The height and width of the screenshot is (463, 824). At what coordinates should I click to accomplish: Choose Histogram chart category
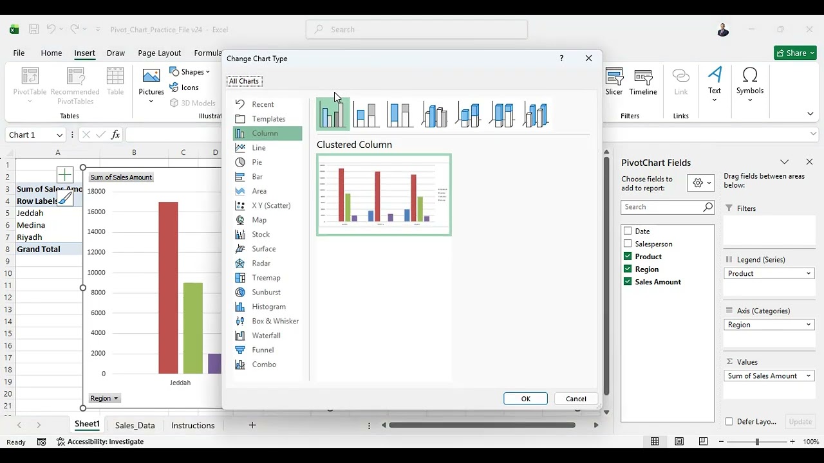click(x=267, y=307)
